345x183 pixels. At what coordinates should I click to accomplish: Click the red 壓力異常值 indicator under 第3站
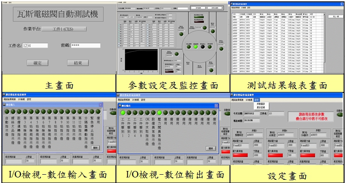coord(240,155)
